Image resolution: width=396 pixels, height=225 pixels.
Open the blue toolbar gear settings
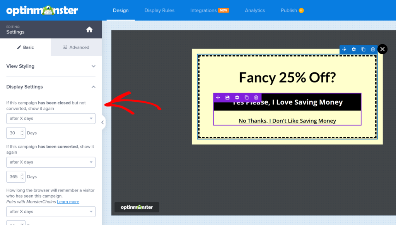tap(354, 49)
